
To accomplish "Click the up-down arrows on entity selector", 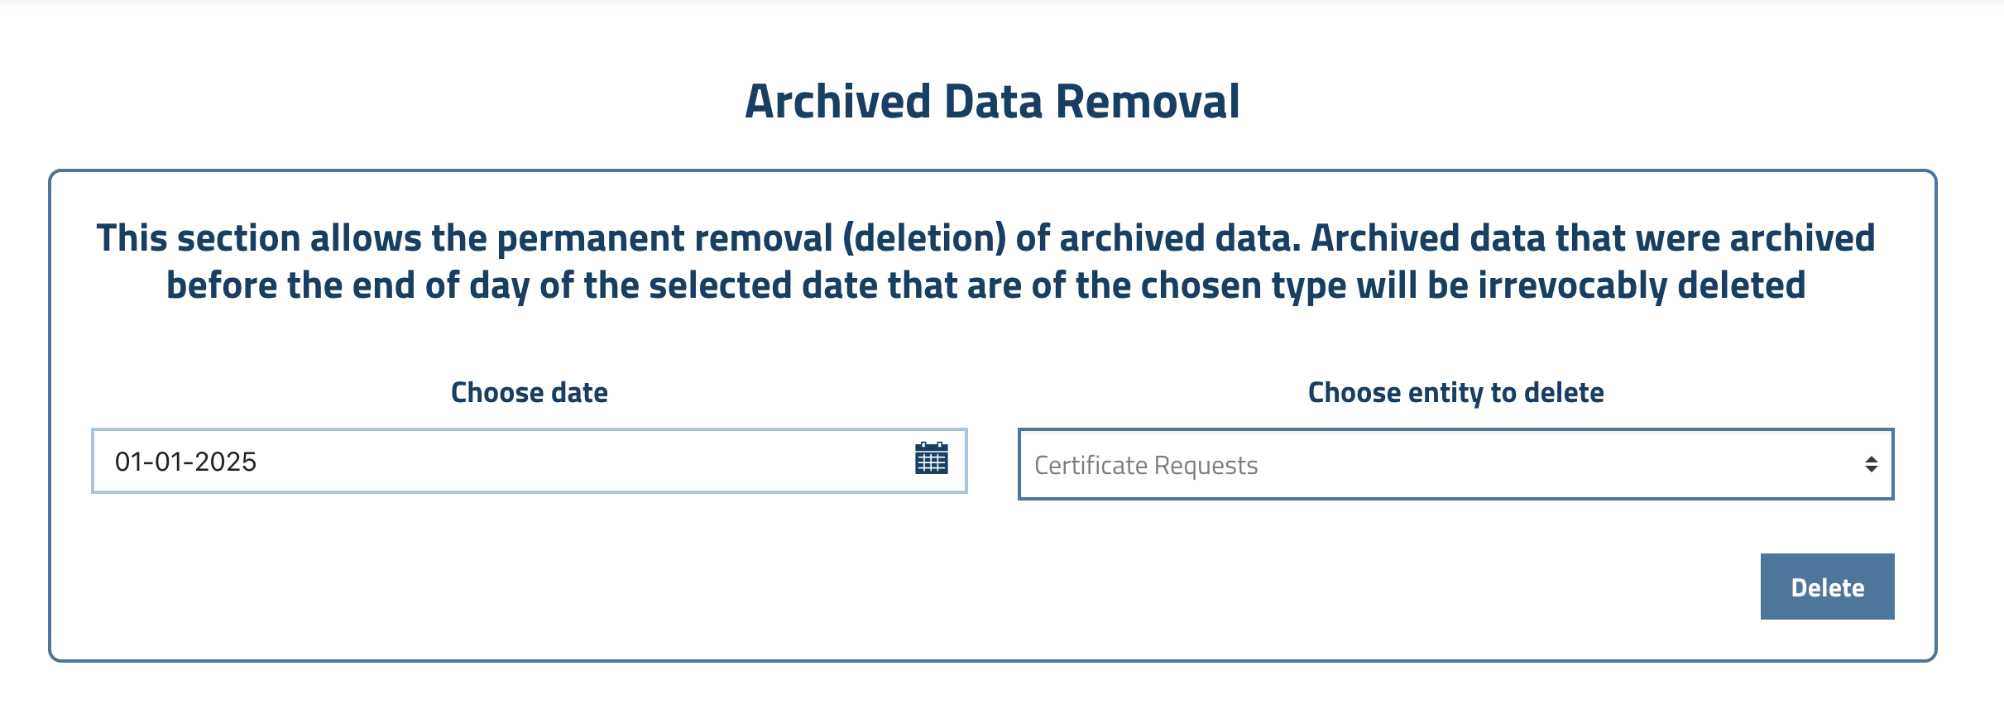I will pyautogui.click(x=1871, y=464).
